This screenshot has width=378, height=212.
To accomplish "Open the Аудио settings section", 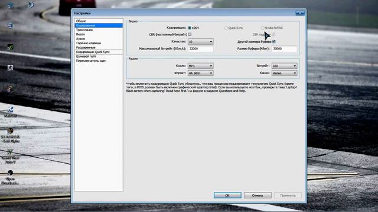I will [99, 39].
